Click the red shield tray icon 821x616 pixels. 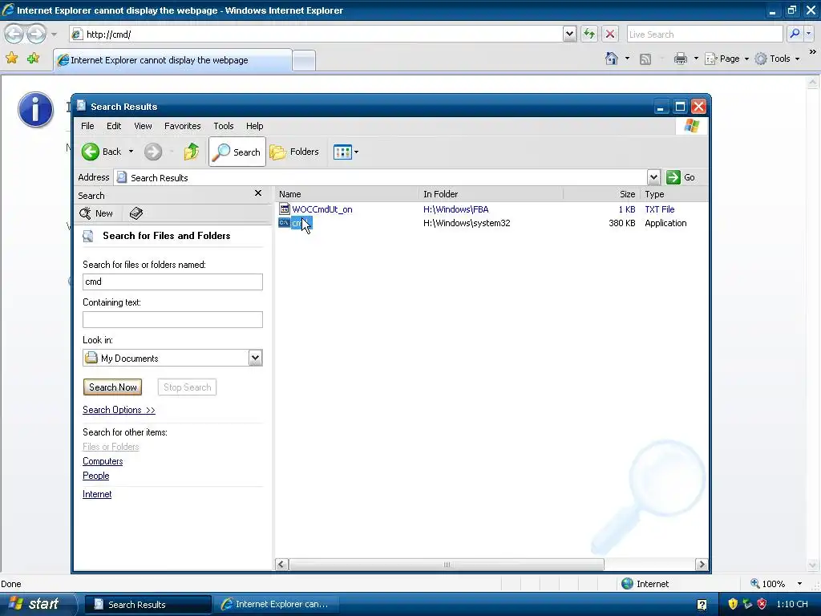762,604
